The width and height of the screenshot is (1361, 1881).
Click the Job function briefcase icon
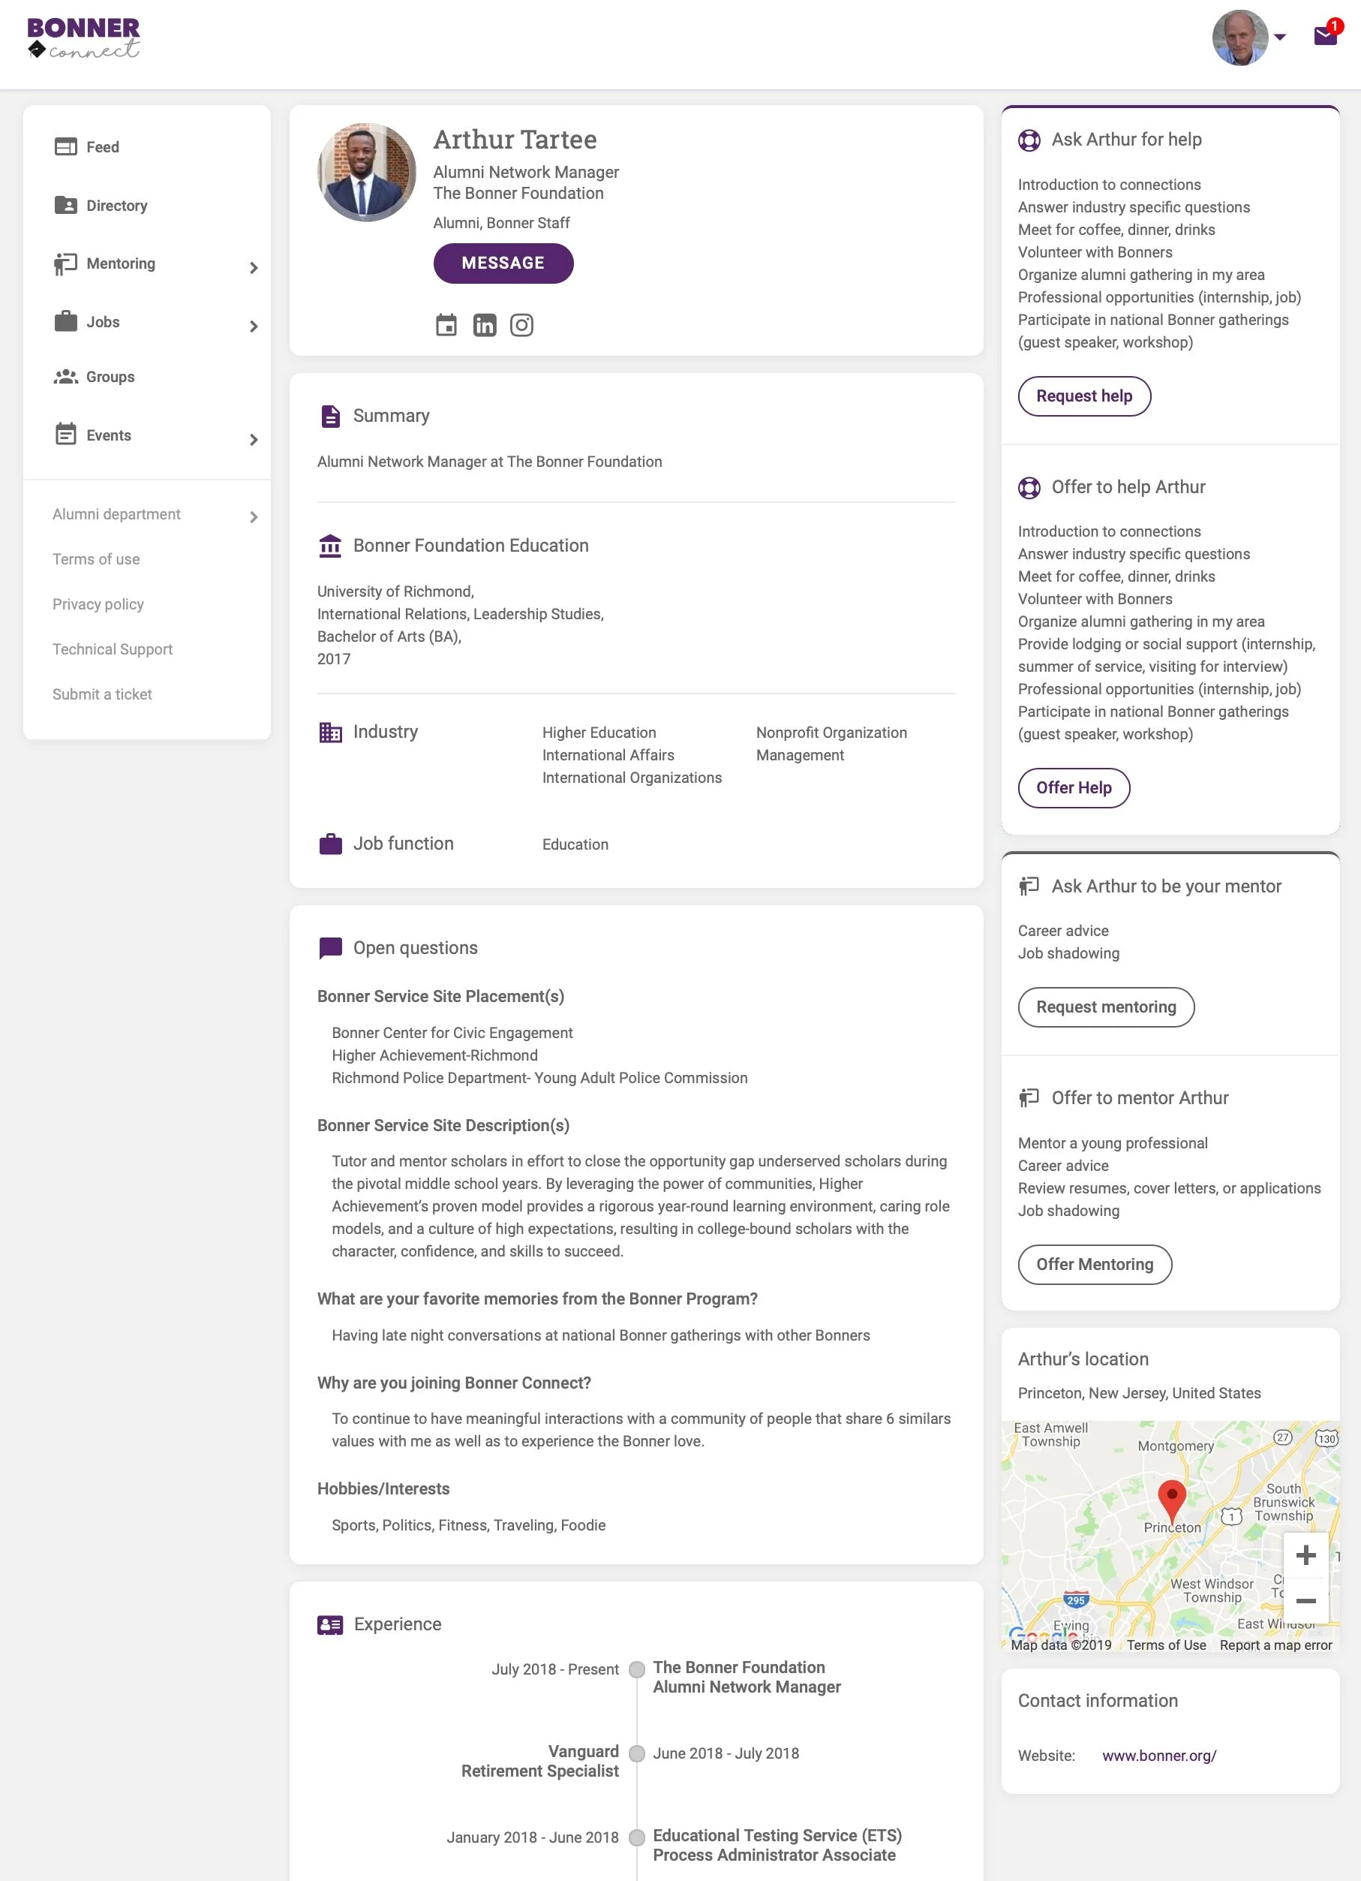[x=330, y=844]
